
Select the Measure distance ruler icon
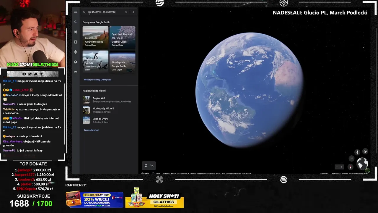[x=76, y=72]
